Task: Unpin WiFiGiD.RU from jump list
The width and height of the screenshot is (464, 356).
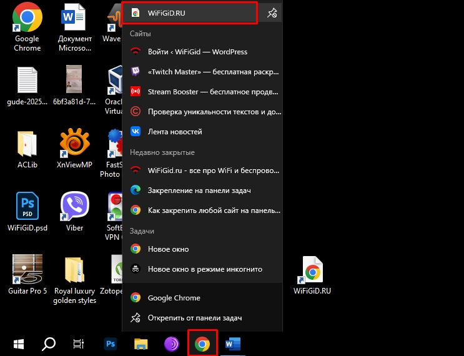Action: [x=272, y=13]
